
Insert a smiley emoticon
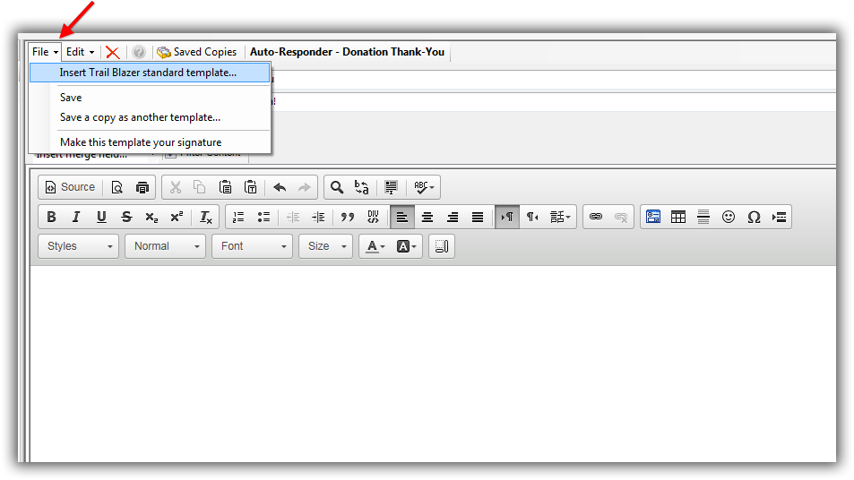pos(729,217)
